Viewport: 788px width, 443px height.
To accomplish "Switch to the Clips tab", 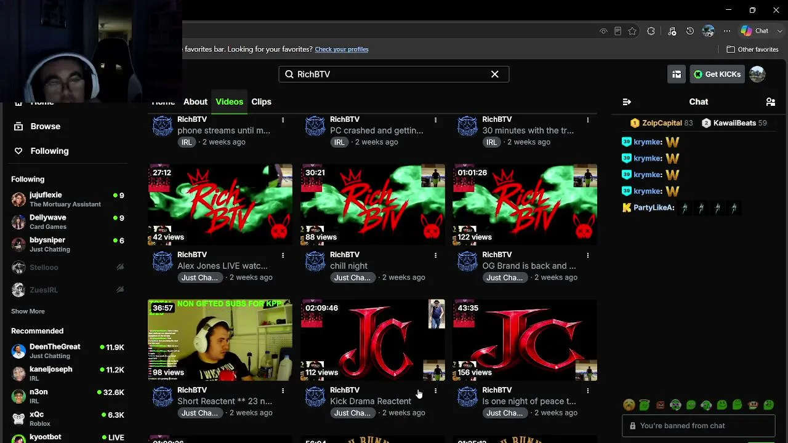I will [x=261, y=102].
